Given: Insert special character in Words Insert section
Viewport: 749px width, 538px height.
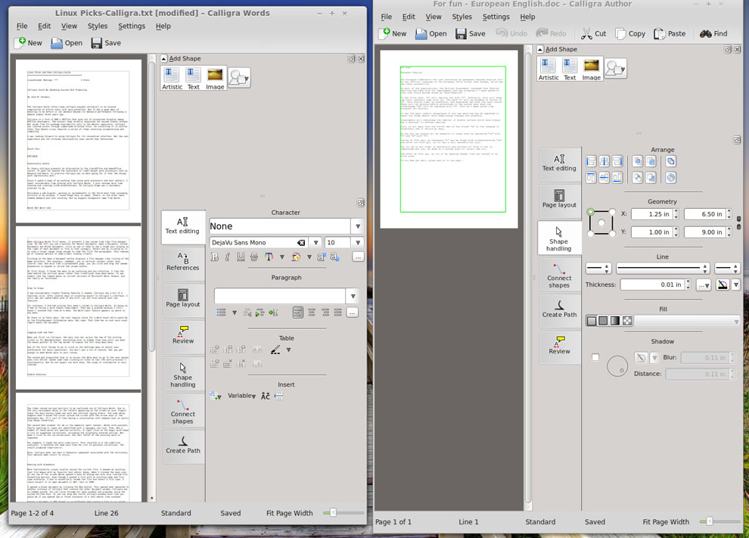Looking at the screenshot, I should pyautogui.click(x=266, y=396).
